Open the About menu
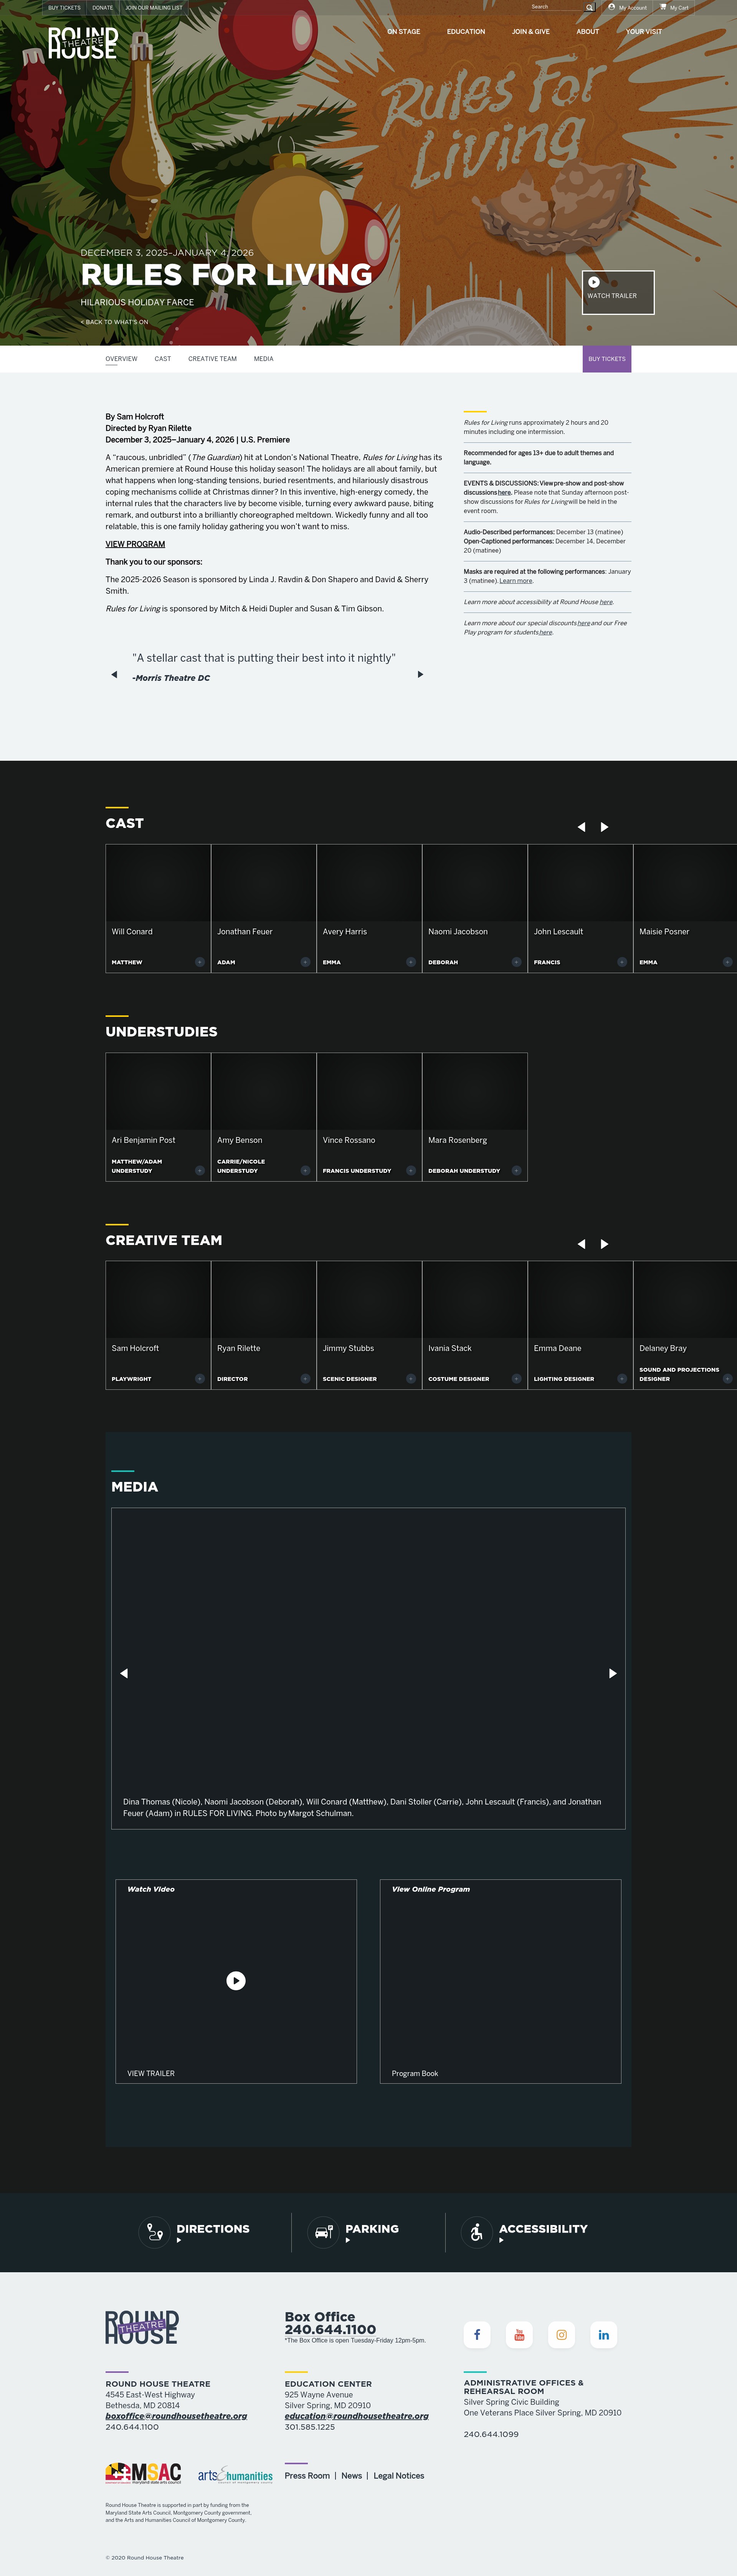Image resolution: width=737 pixels, height=2576 pixels. (588, 31)
